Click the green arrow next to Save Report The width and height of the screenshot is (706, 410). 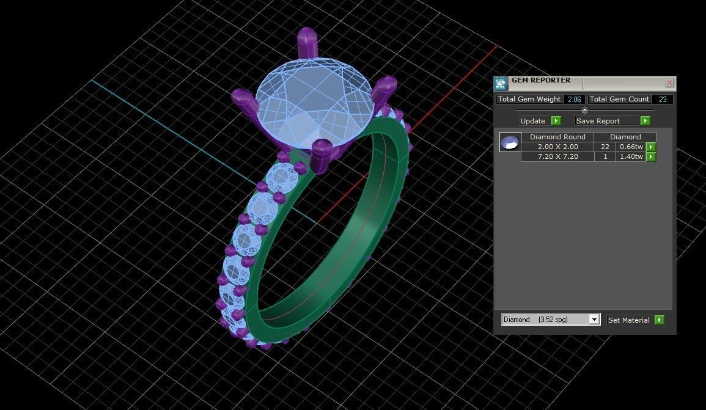(645, 120)
